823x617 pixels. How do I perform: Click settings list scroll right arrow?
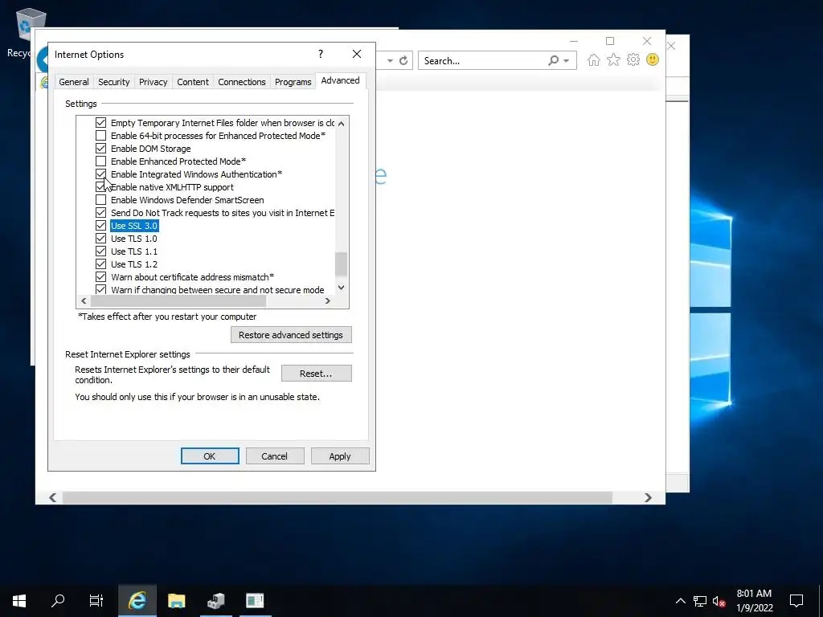click(x=328, y=300)
